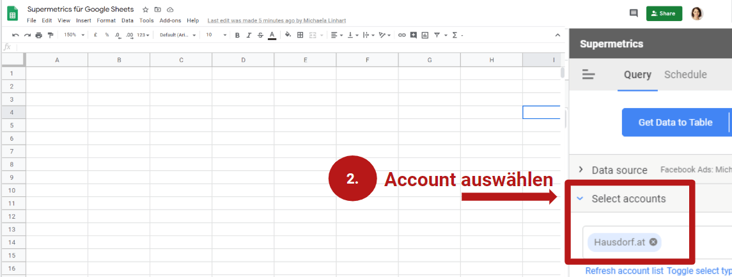The image size is (732, 277).
Task: Open the fill color picker
Action: click(x=288, y=35)
